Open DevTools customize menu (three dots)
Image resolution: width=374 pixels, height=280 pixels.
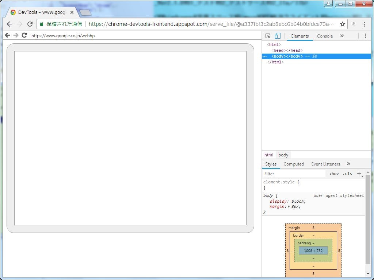tap(365, 36)
